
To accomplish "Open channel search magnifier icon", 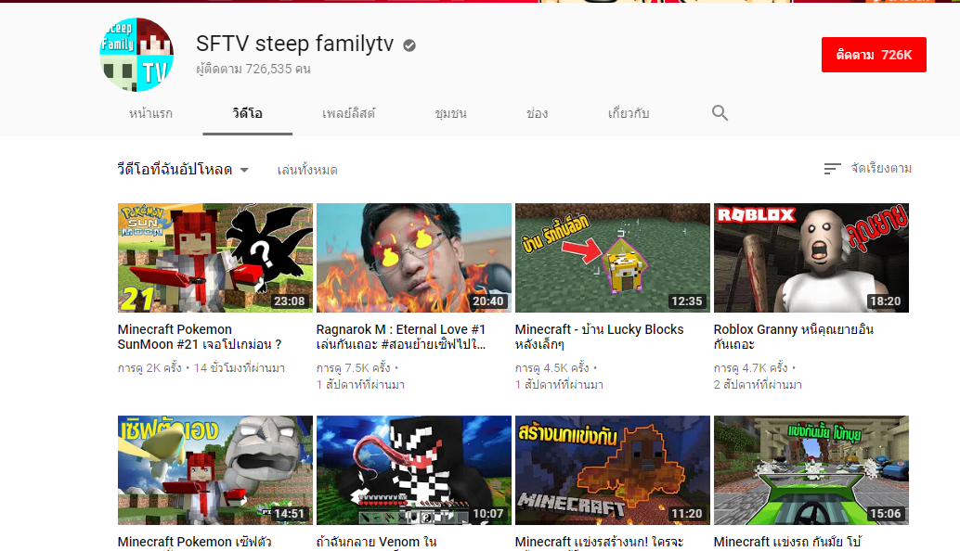I will [x=720, y=112].
